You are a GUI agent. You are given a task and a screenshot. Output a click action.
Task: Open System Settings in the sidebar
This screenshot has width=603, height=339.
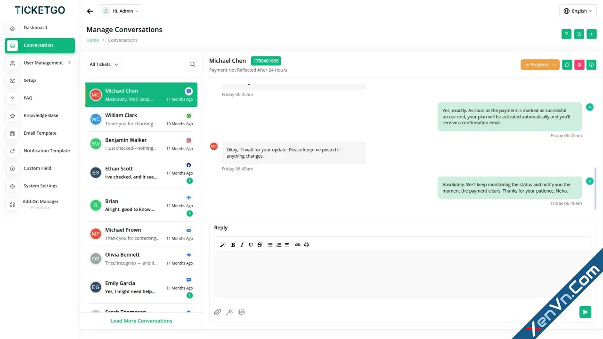click(40, 186)
